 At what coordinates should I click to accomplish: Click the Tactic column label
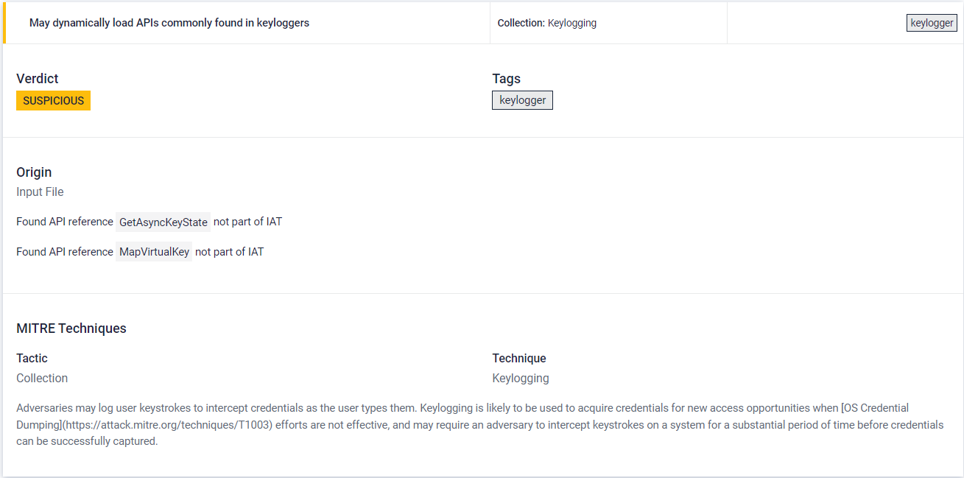(32, 359)
